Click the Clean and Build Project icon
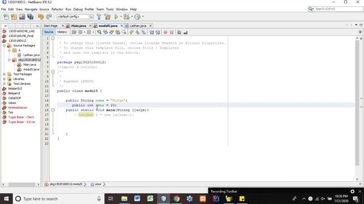The height and width of the screenshot is (204, 364). click(107, 16)
